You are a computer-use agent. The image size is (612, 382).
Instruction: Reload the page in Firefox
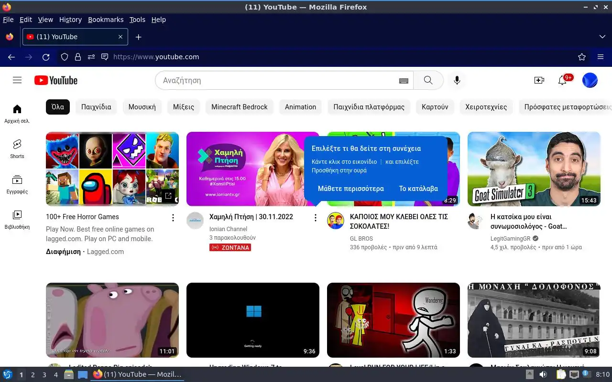46,57
